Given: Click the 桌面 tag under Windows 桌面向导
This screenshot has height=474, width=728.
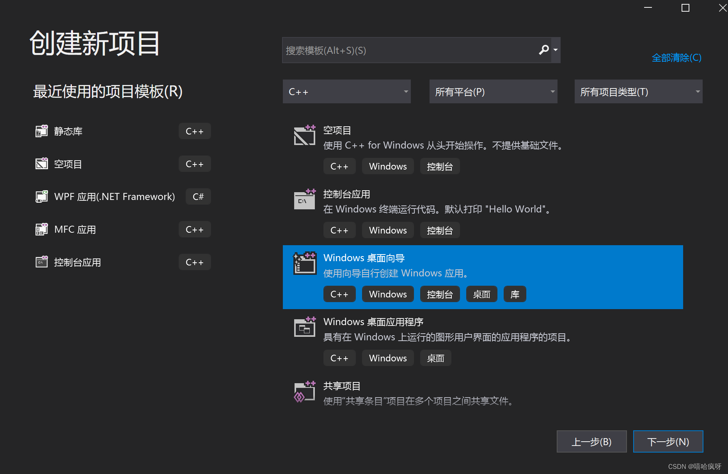Looking at the screenshot, I should [481, 294].
